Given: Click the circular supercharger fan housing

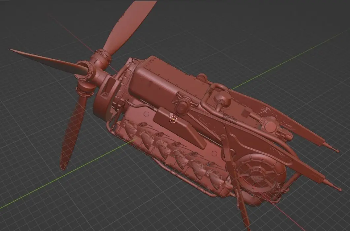Looking at the screenshot, I should pos(259,173).
